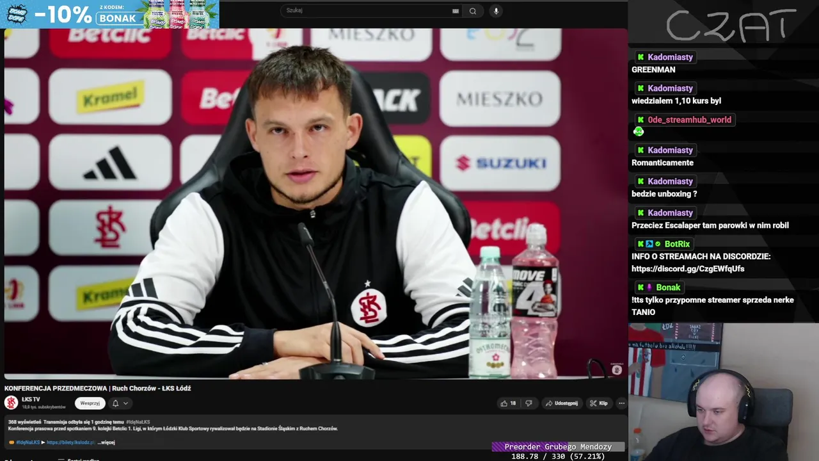The image size is (819, 461).
Task: Click video title KONFERENCJA PRZEDMECZOWA text
Action: [98, 388]
